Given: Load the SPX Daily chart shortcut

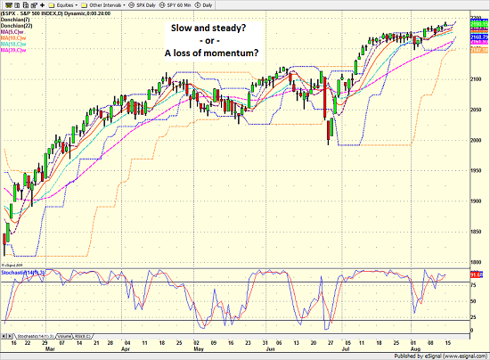Looking at the screenshot, I should [x=146, y=5].
